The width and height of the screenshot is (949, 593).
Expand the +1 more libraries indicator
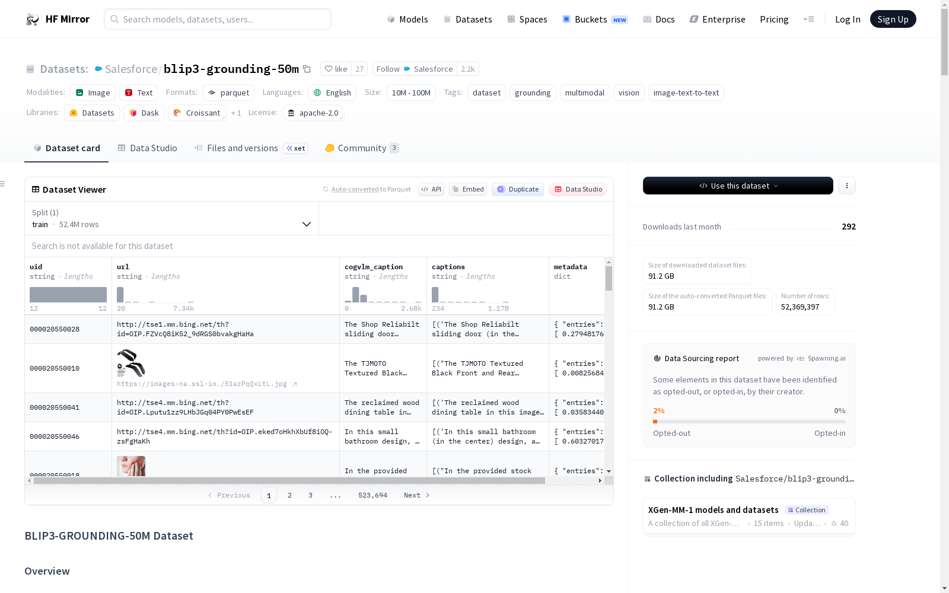point(236,113)
